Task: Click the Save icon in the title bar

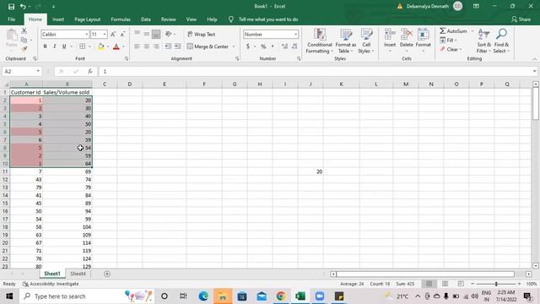Action: pyautogui.click(x=11, y=6)
